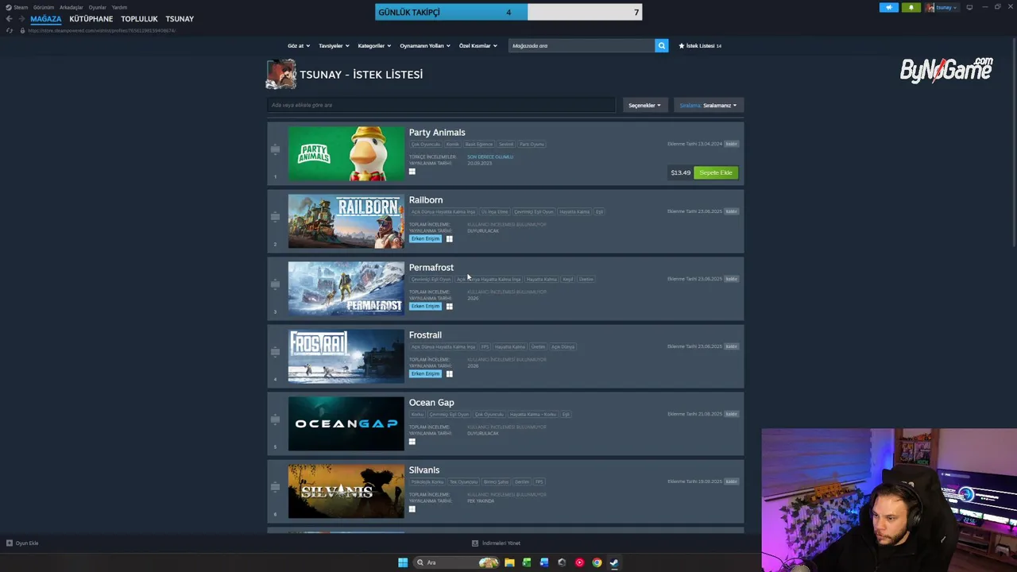Click the star icon next to İstek Listesi
The image size is (1017, 572).
[x=681, y=46]
